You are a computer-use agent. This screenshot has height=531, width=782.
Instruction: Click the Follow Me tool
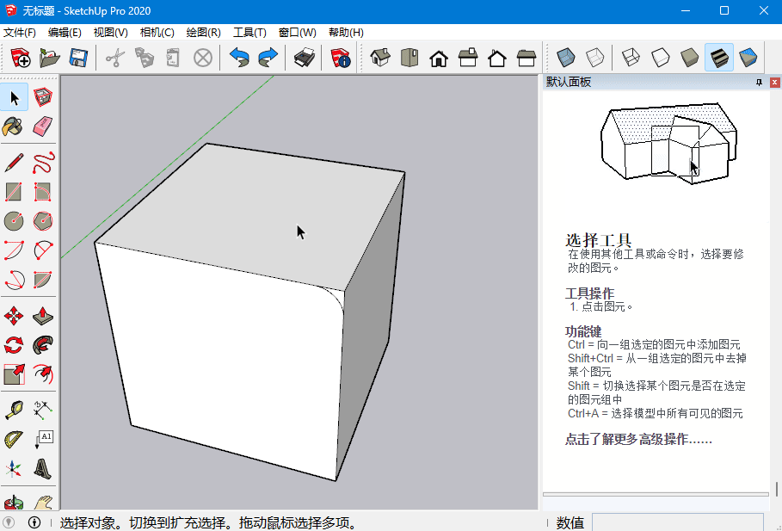[x=43, y=345]
